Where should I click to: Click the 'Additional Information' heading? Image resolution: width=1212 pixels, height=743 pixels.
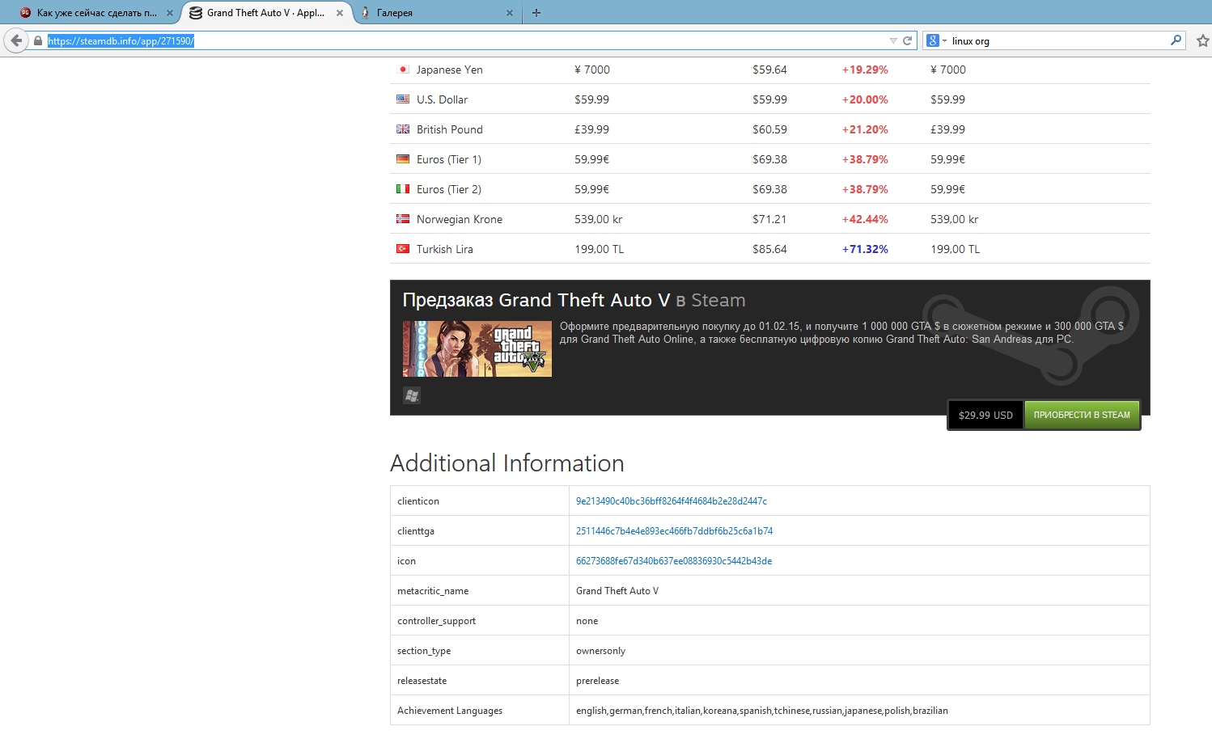[507, 463]
